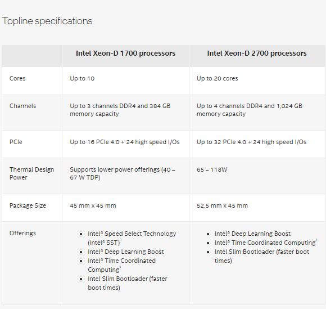Screen dimensions: 326x309
Task: Click the Offerings row label
Action: click(x=22, y=233)
